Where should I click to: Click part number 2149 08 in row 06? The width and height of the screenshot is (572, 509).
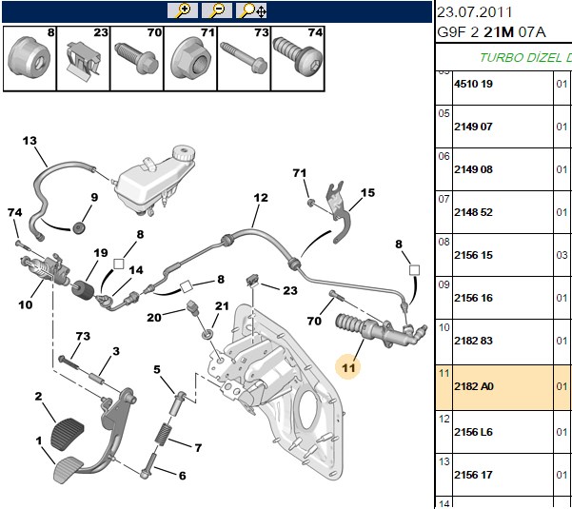473,169
